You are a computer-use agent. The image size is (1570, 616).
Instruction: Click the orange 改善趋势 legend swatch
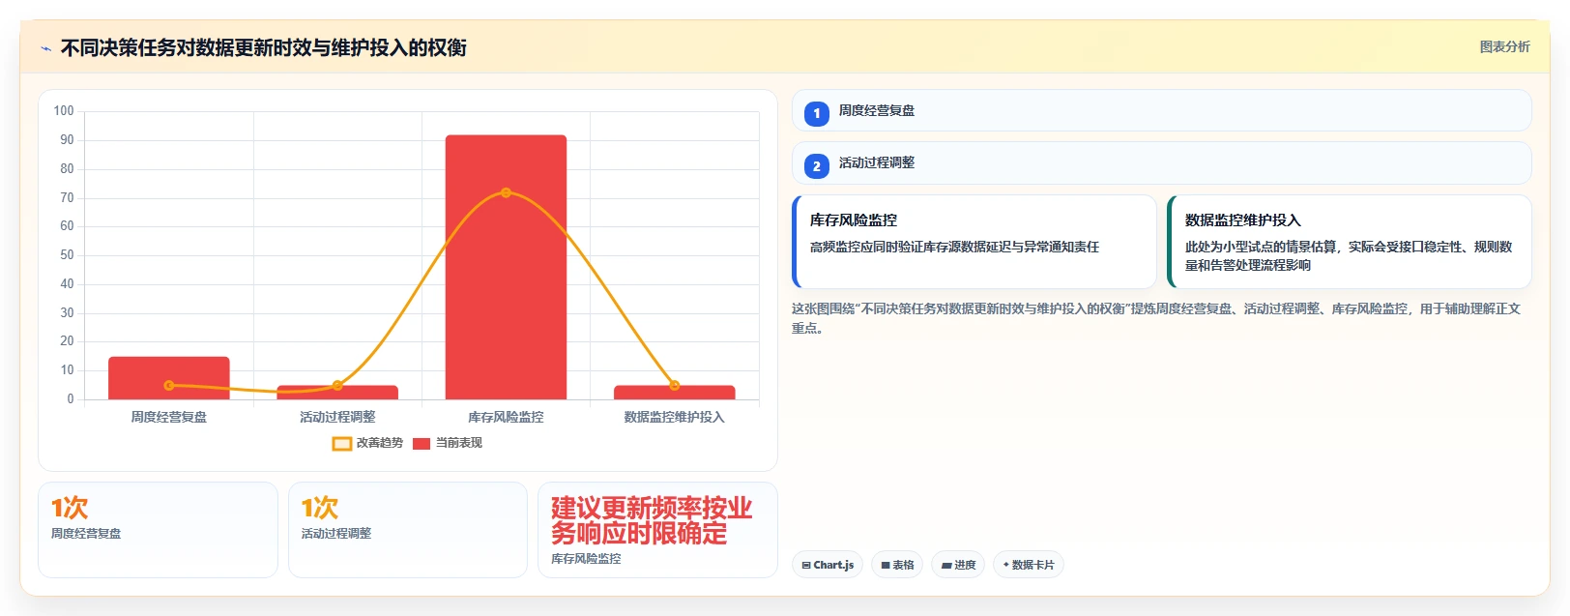pyautogui.click(x=342, y=444)
